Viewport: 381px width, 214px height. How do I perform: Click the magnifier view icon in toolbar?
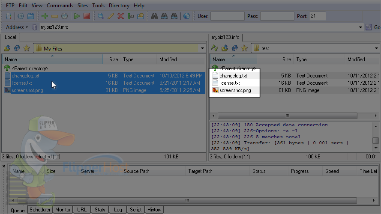coord(101,16)
